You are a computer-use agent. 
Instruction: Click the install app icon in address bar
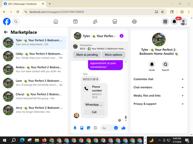[156, 12]
